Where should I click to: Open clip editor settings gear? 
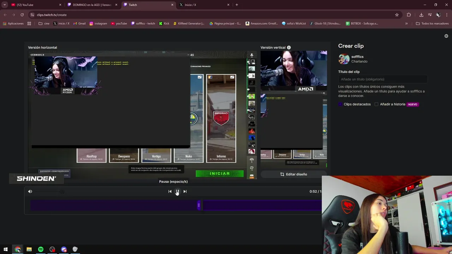[446, 36]
